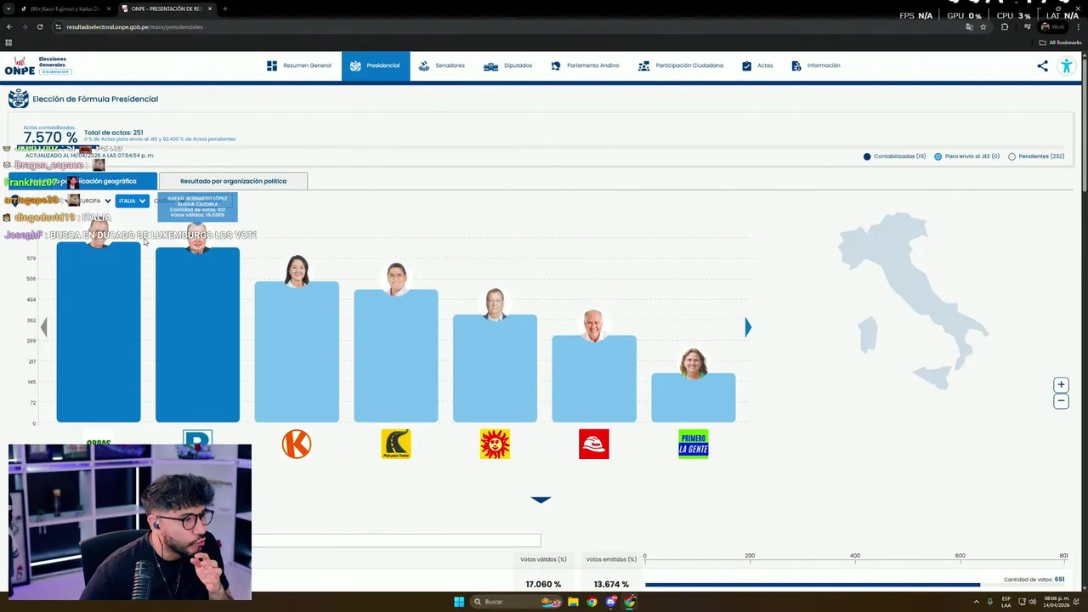Open a new browser tab
The image size is (1088, 612).
[x=225, y=8]
